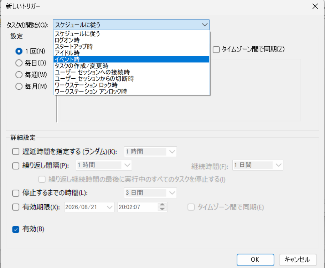Switch schedule to 毎週(W)
325x268 pixels.
(x=19, y=74)
